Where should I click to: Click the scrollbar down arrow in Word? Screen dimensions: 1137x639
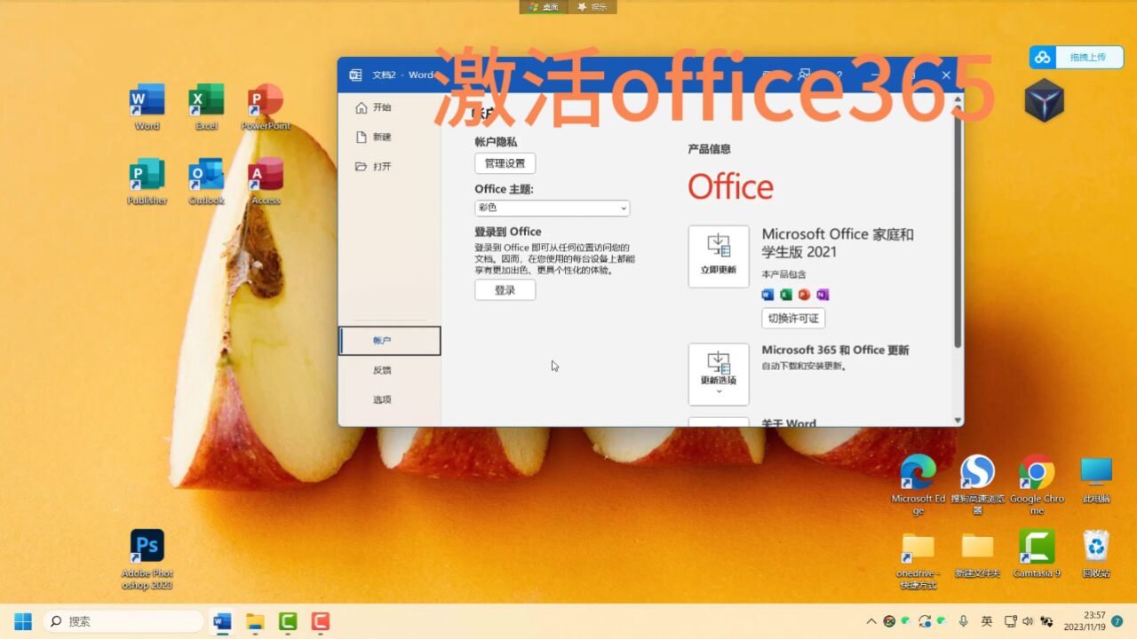click(958, 420)
